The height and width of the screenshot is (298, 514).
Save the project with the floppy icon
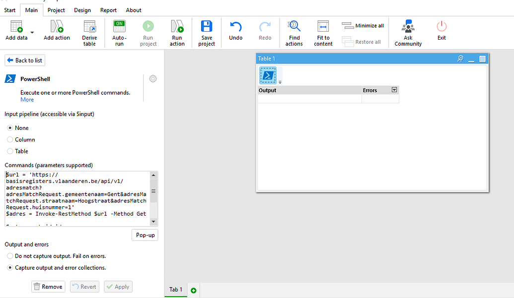click(207, 26)
